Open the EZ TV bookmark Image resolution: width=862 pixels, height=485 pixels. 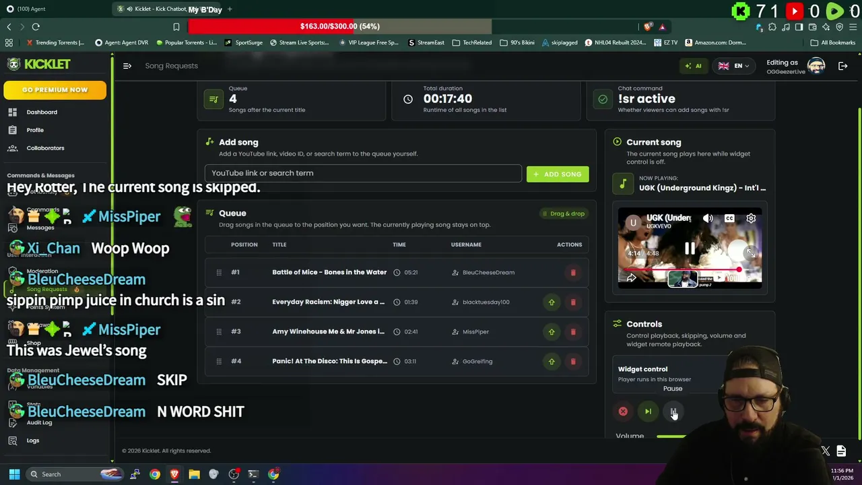[x=665, y=42]
